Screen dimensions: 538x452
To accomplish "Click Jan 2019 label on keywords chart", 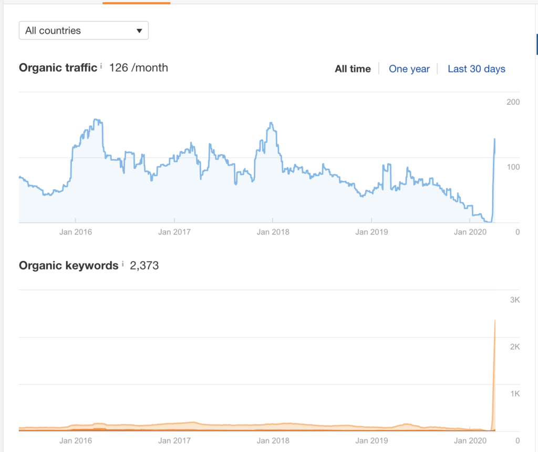I will pos(371,440).
